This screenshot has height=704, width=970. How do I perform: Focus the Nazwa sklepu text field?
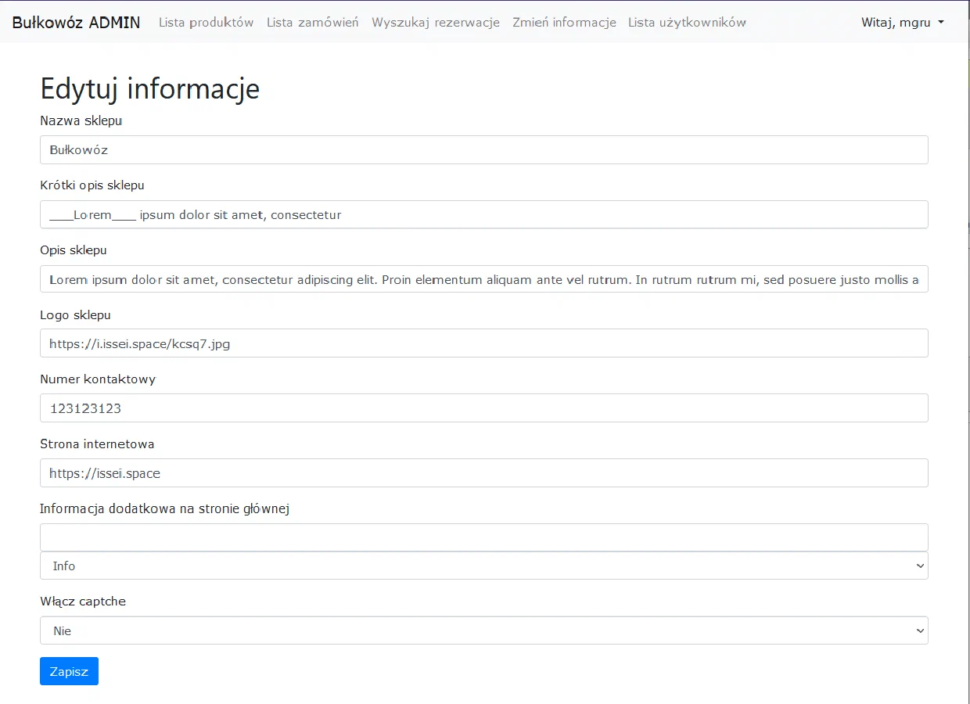click(x=483, y=149)
